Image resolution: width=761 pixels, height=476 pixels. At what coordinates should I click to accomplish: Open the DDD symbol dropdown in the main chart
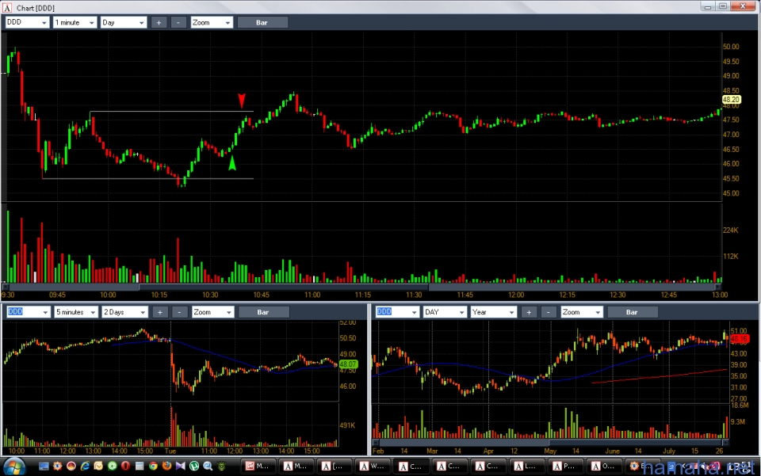pyautogui.click(x=27, y=22)
